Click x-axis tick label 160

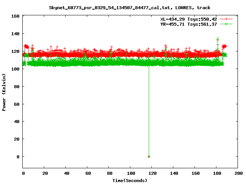coord(196,173)
